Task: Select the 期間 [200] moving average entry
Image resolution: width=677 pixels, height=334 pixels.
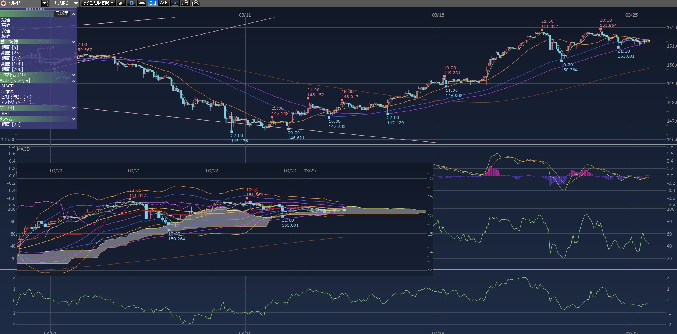Action: coord(12,69)
